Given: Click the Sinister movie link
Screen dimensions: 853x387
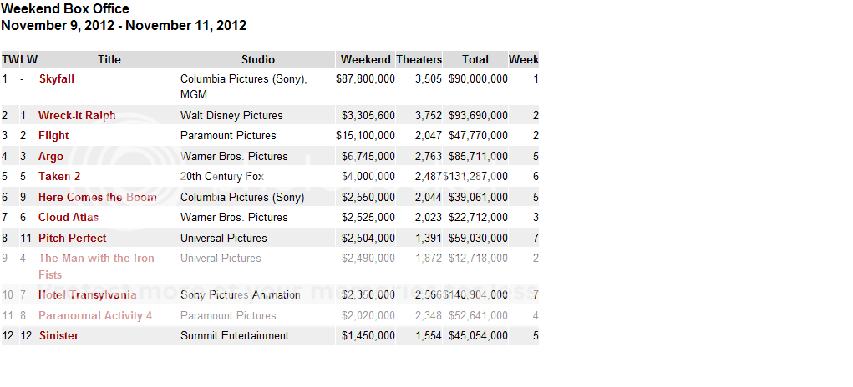Looking at the screenshot, I should 58,335.
